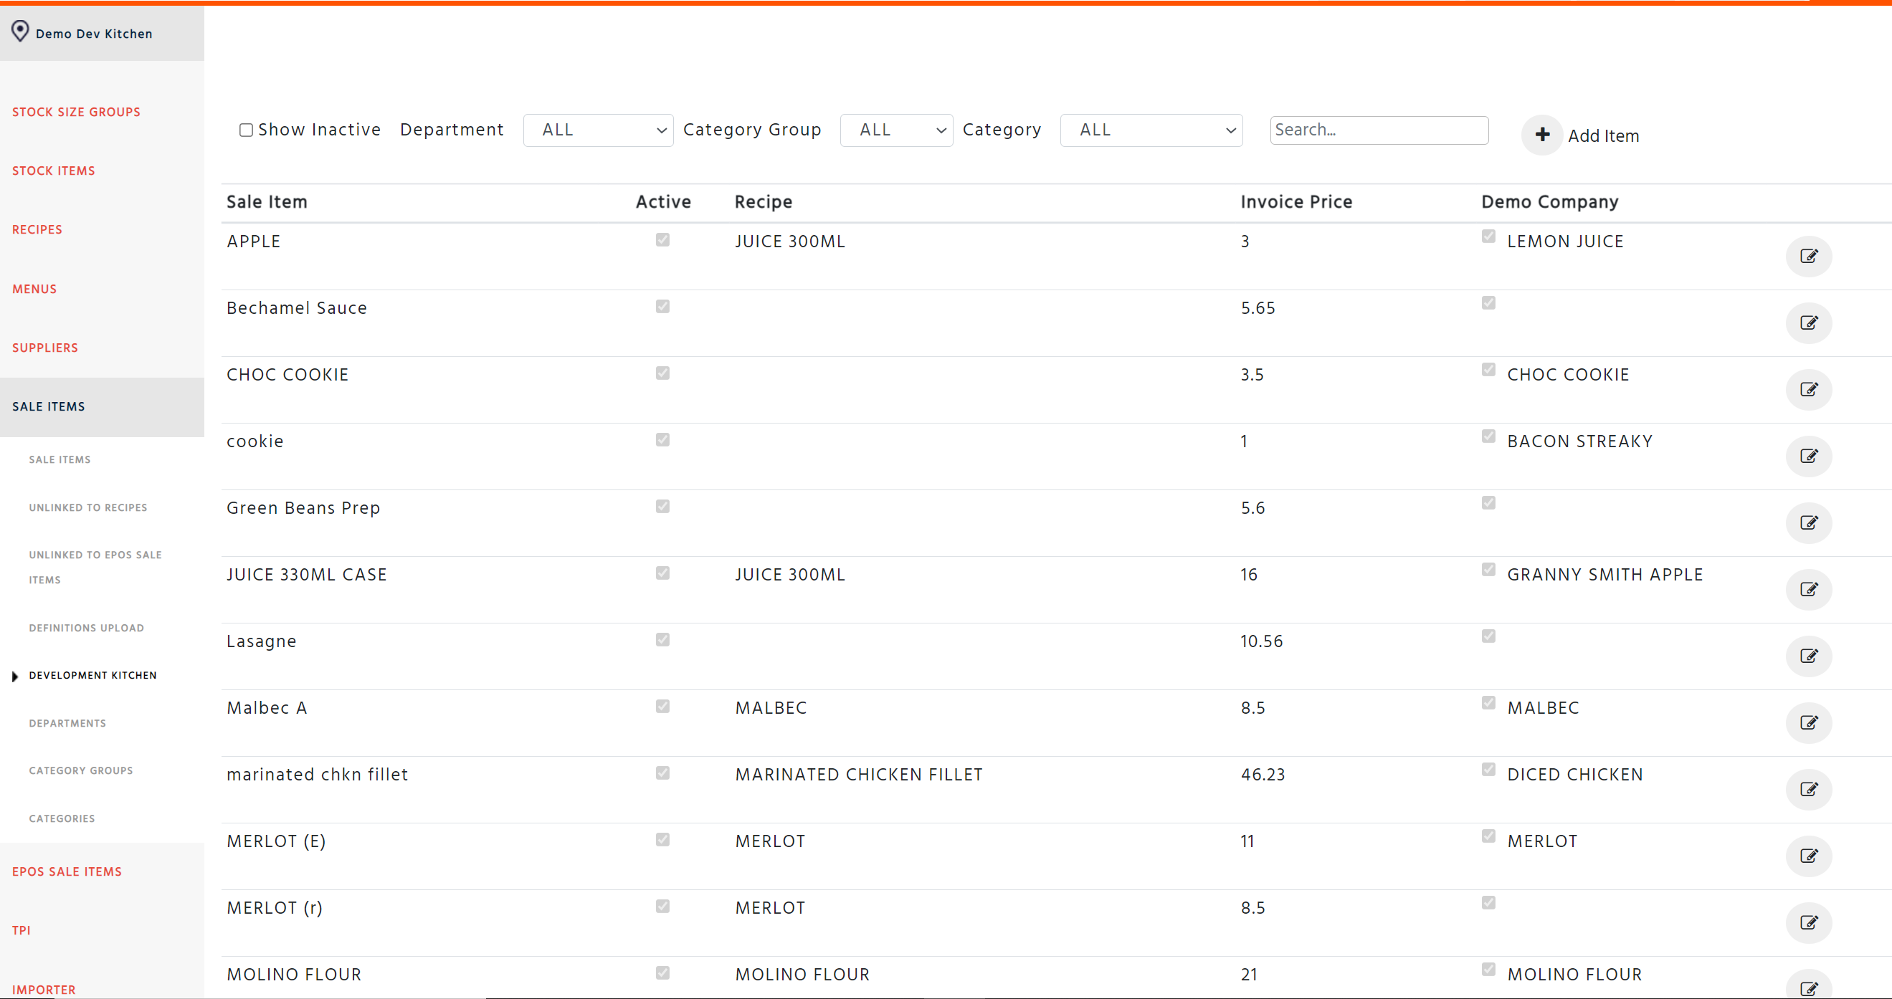The width and height of the screenshot is (1892, 999).
Task: Click the GRANNY SMITH APPLE cell
Action: pos(1605,575)
